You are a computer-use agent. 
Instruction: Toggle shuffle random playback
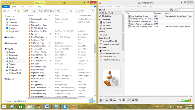click(x=136, y=100)
